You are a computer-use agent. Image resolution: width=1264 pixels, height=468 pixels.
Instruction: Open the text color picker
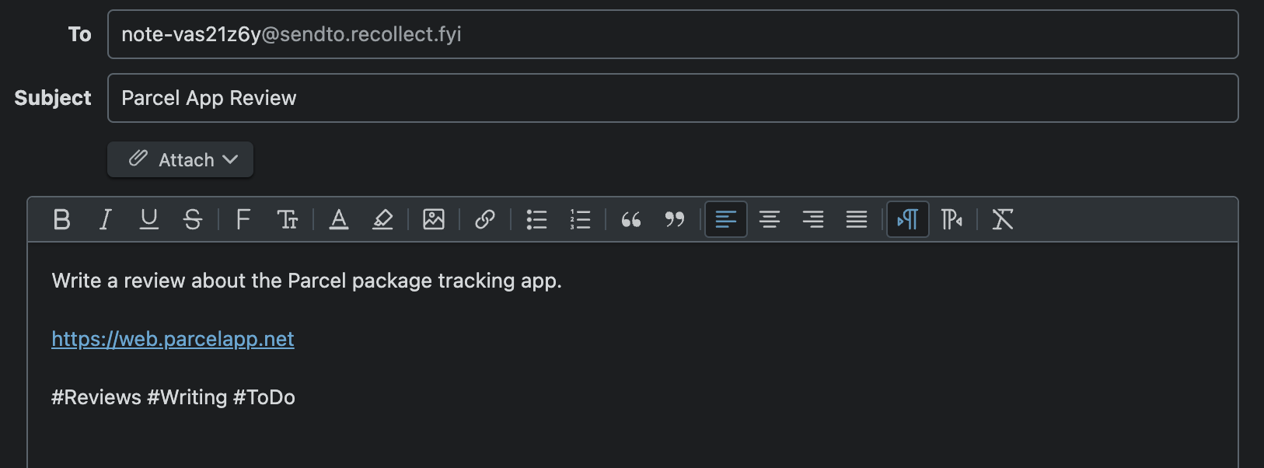339,220
